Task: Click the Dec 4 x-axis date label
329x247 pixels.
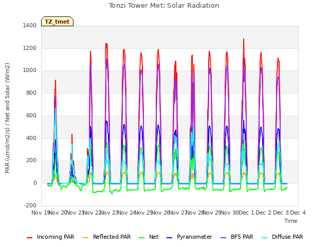Action: [x=298, y=213]
